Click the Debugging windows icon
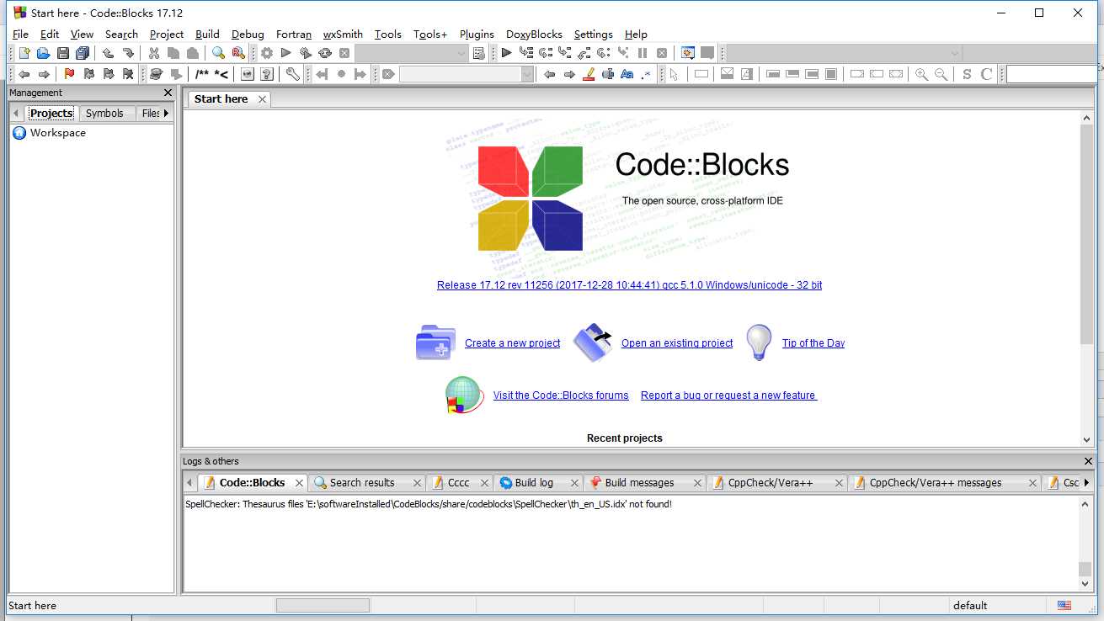Screen dimensions: 1104x621 688,53
